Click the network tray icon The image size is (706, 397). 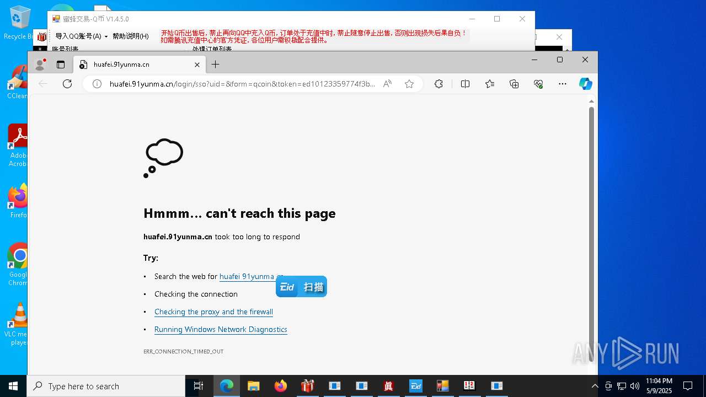coord(622,386)
